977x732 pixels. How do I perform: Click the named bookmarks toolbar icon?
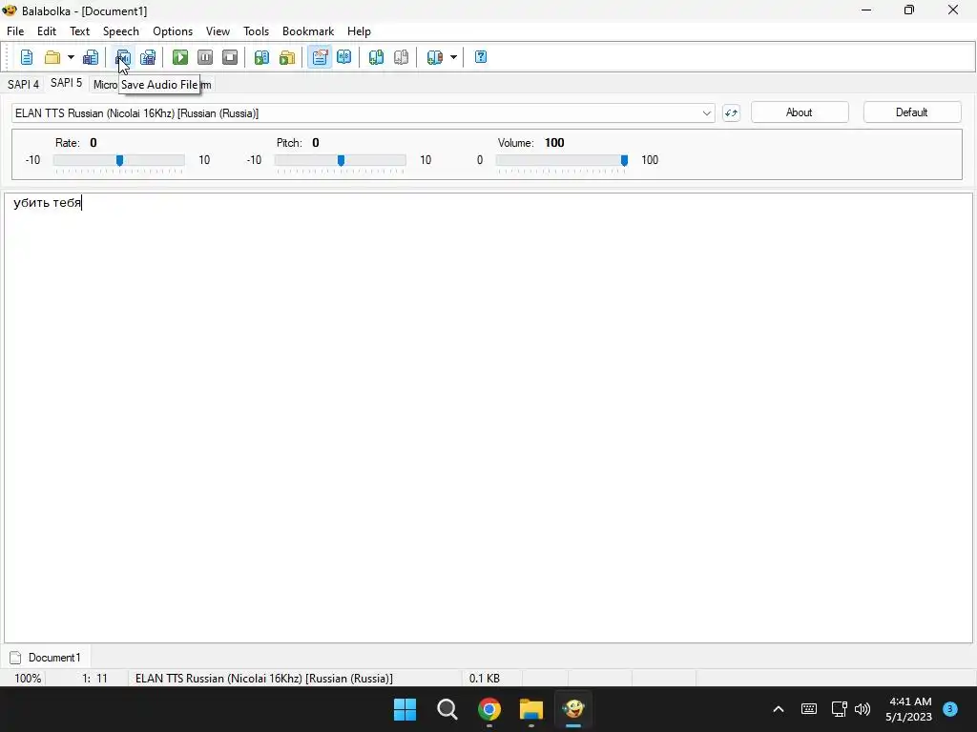(434, 57)
